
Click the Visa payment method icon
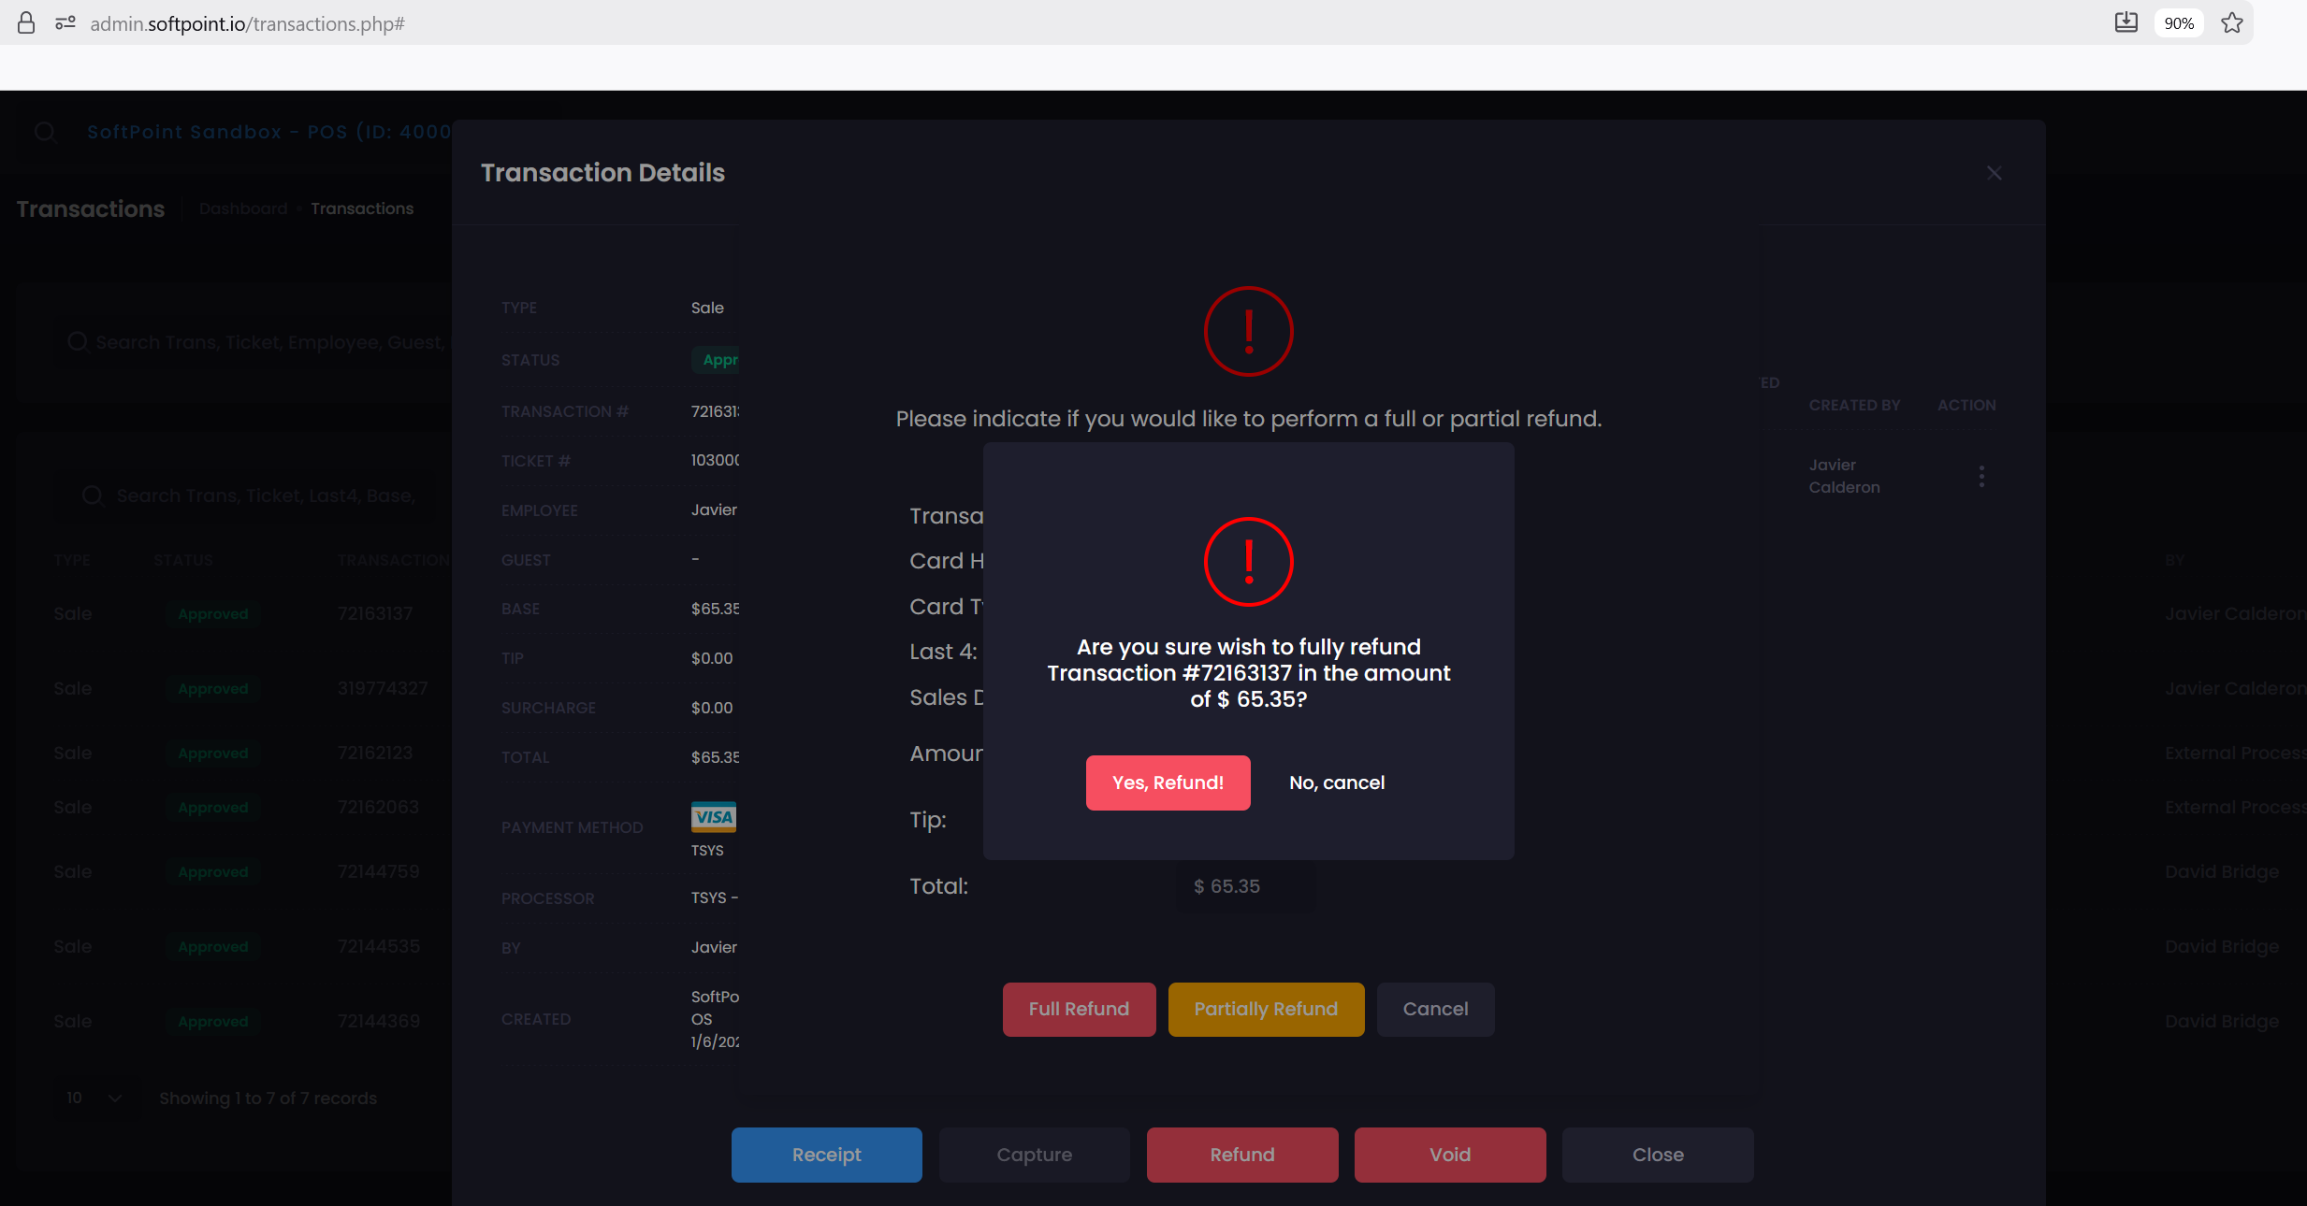point(712,816)
